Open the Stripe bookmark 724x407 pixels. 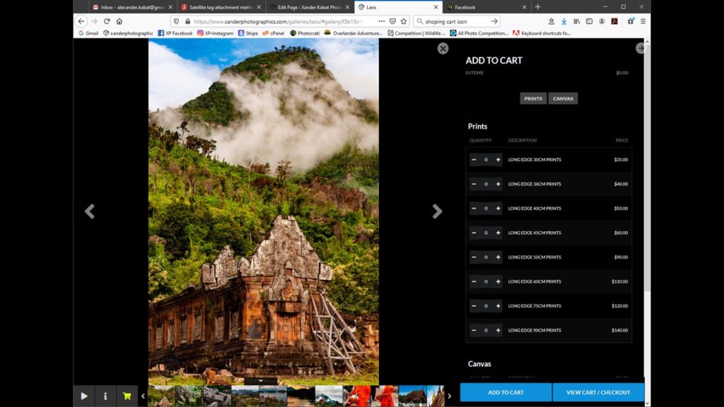click(248, 33)
